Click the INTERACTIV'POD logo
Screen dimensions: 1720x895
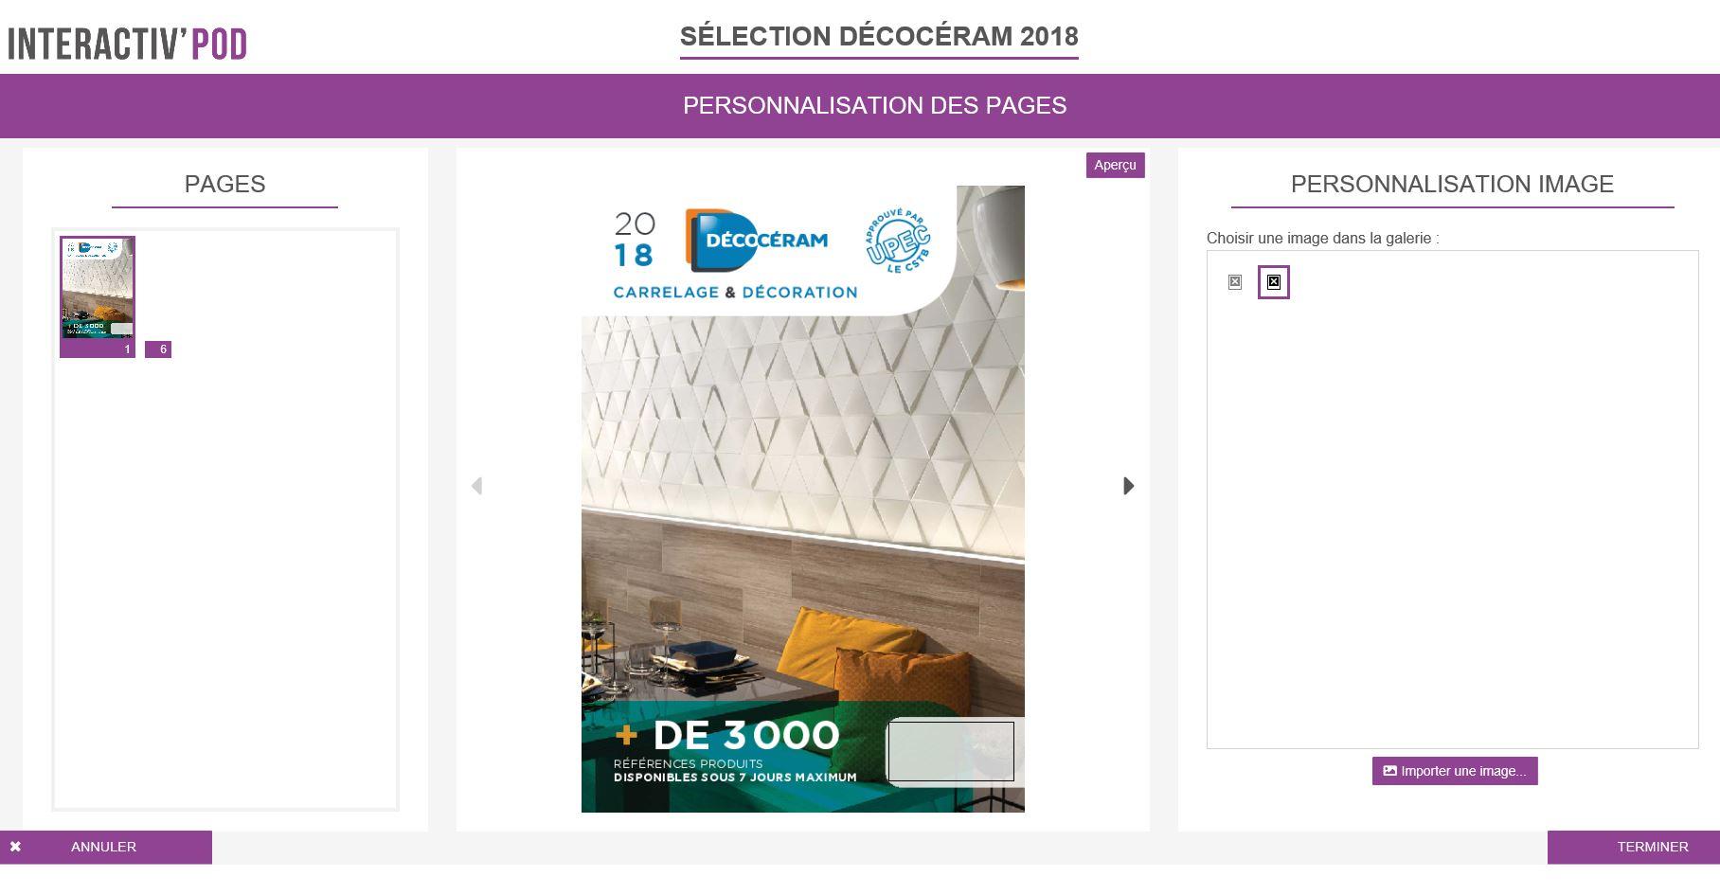click(128, 44)
